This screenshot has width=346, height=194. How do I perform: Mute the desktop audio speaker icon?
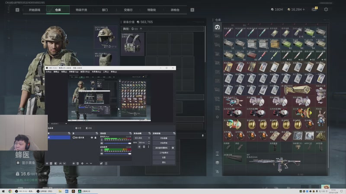point(102,153)
